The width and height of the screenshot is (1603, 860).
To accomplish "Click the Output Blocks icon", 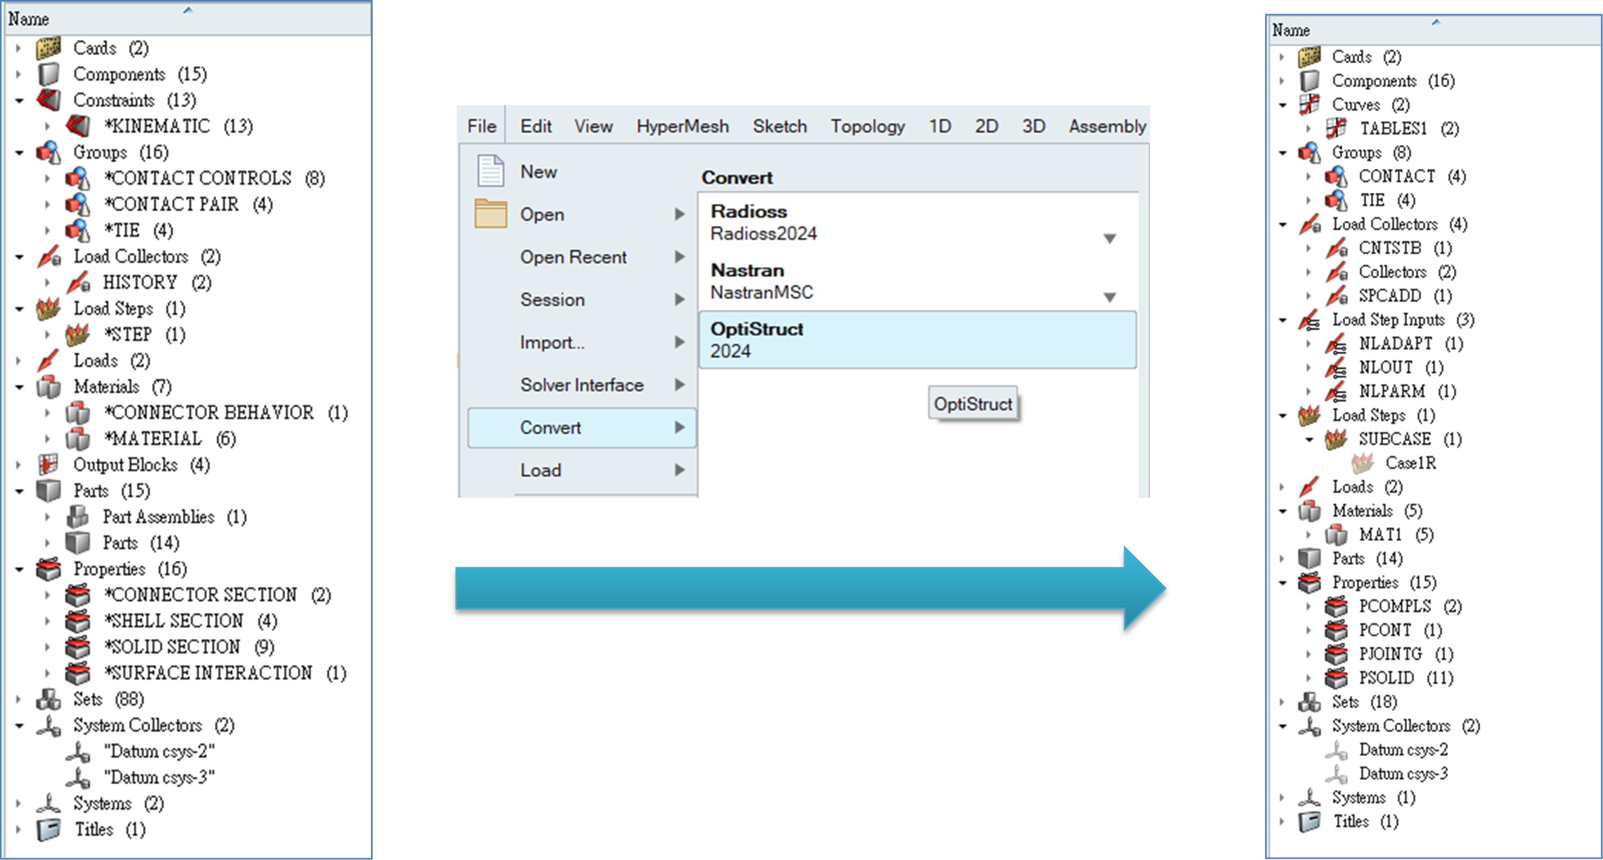I will (x=48, y=464).
